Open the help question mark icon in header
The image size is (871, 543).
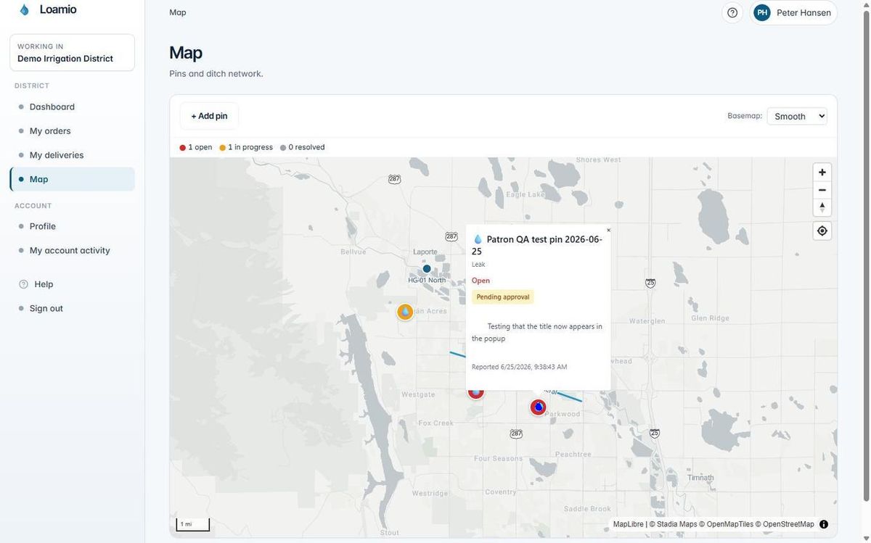[732, 12]
